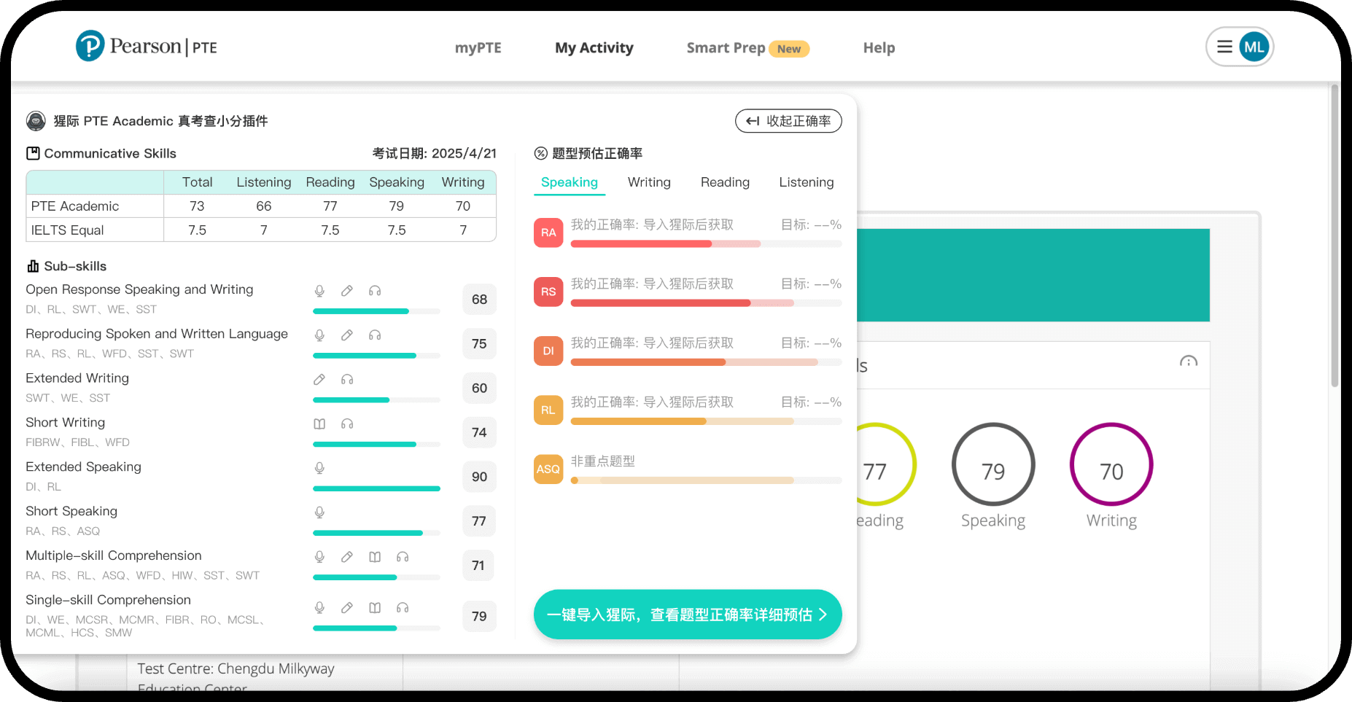
Task: Open My Activity in top navigation
Action: (594, 47)
